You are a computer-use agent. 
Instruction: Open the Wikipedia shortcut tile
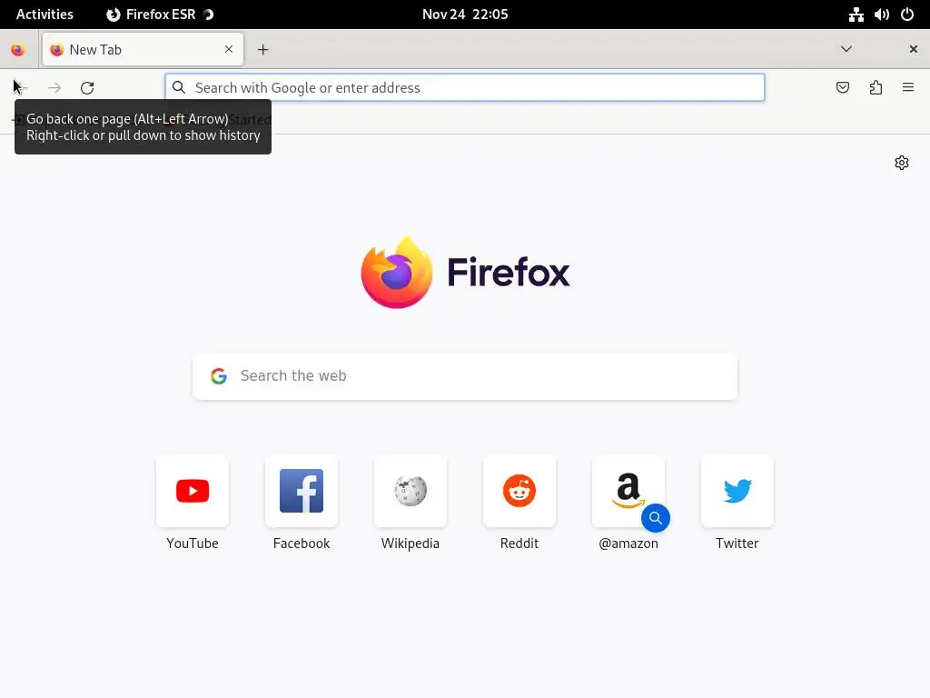(411, 491)
